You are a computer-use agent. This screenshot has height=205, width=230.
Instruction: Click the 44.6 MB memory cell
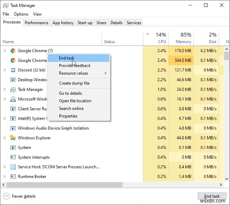pos(181,138)
